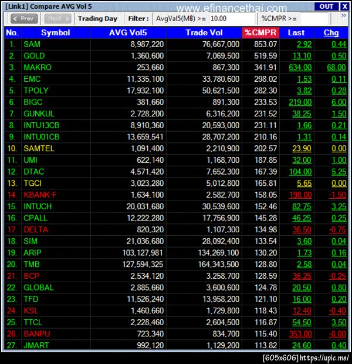Sort by the Symbol column header
Screen dimensions: 352x364
coord(56,33)
